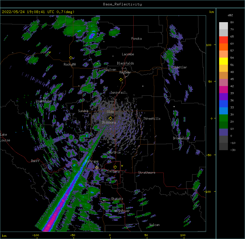Click the blue storm cell northwest of Ponoka
Image resolution: width=245 pixels, height=239 pixels.
[92, 36]
